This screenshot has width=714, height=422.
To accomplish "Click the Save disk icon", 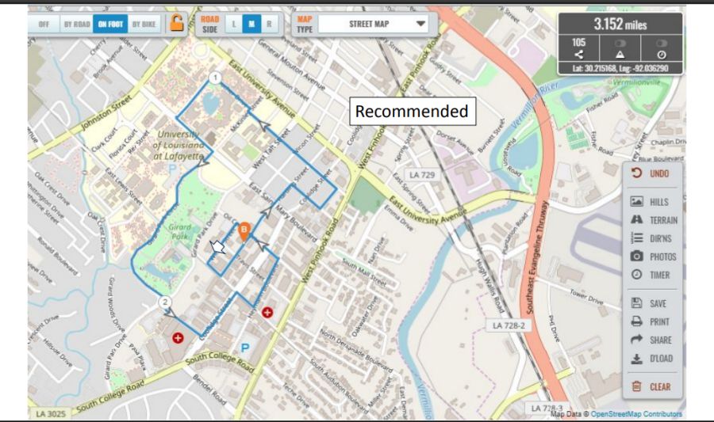I will [x=636, y=303].
